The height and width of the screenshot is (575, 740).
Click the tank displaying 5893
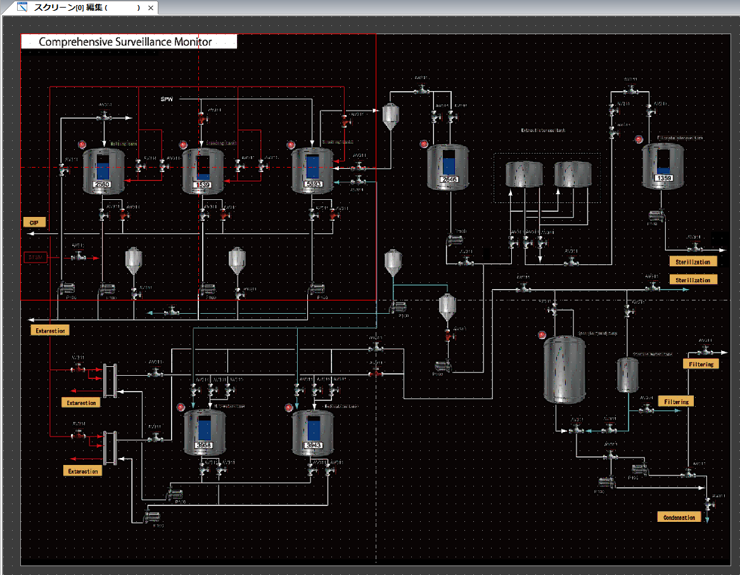pyautogui.click(x=312, y=171)
